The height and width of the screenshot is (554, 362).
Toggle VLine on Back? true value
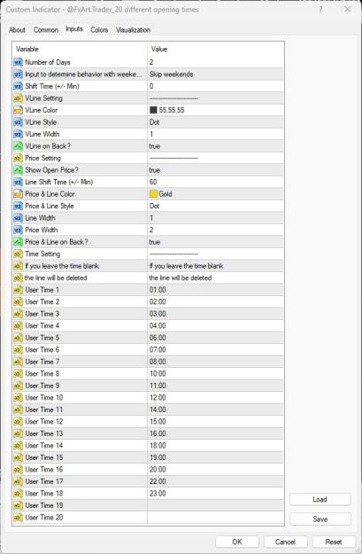point(215,146)
